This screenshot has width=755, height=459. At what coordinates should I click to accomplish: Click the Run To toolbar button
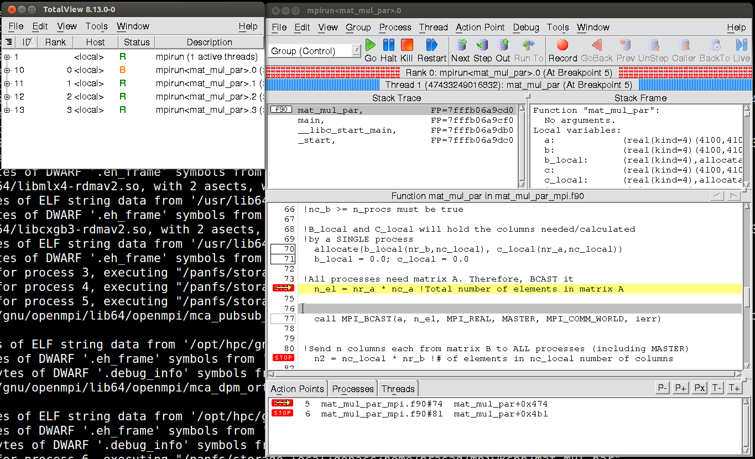(529, 50)
